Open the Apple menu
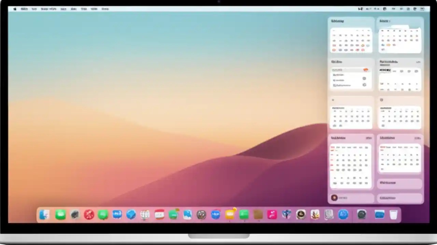 (15, 9)
